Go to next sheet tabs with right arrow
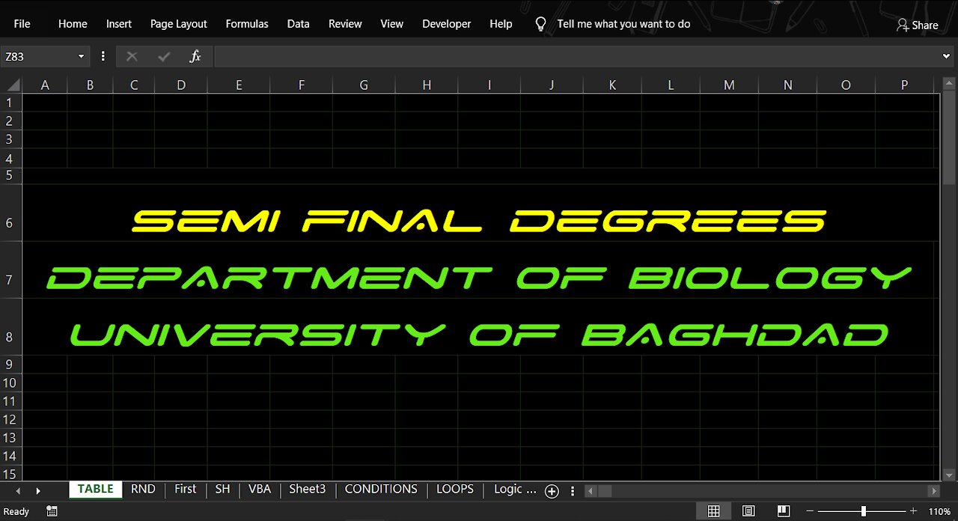The image size is (958, 521). pos(37,491)
